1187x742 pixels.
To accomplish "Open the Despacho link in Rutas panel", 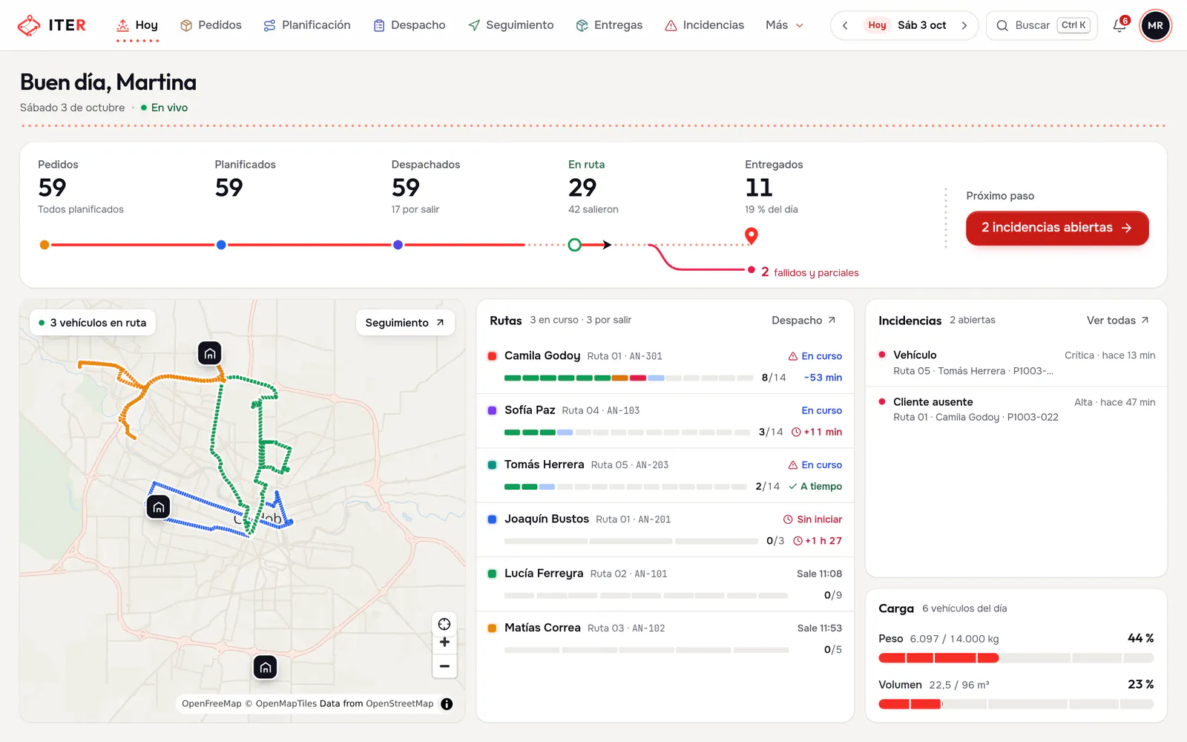I will 804,321.
